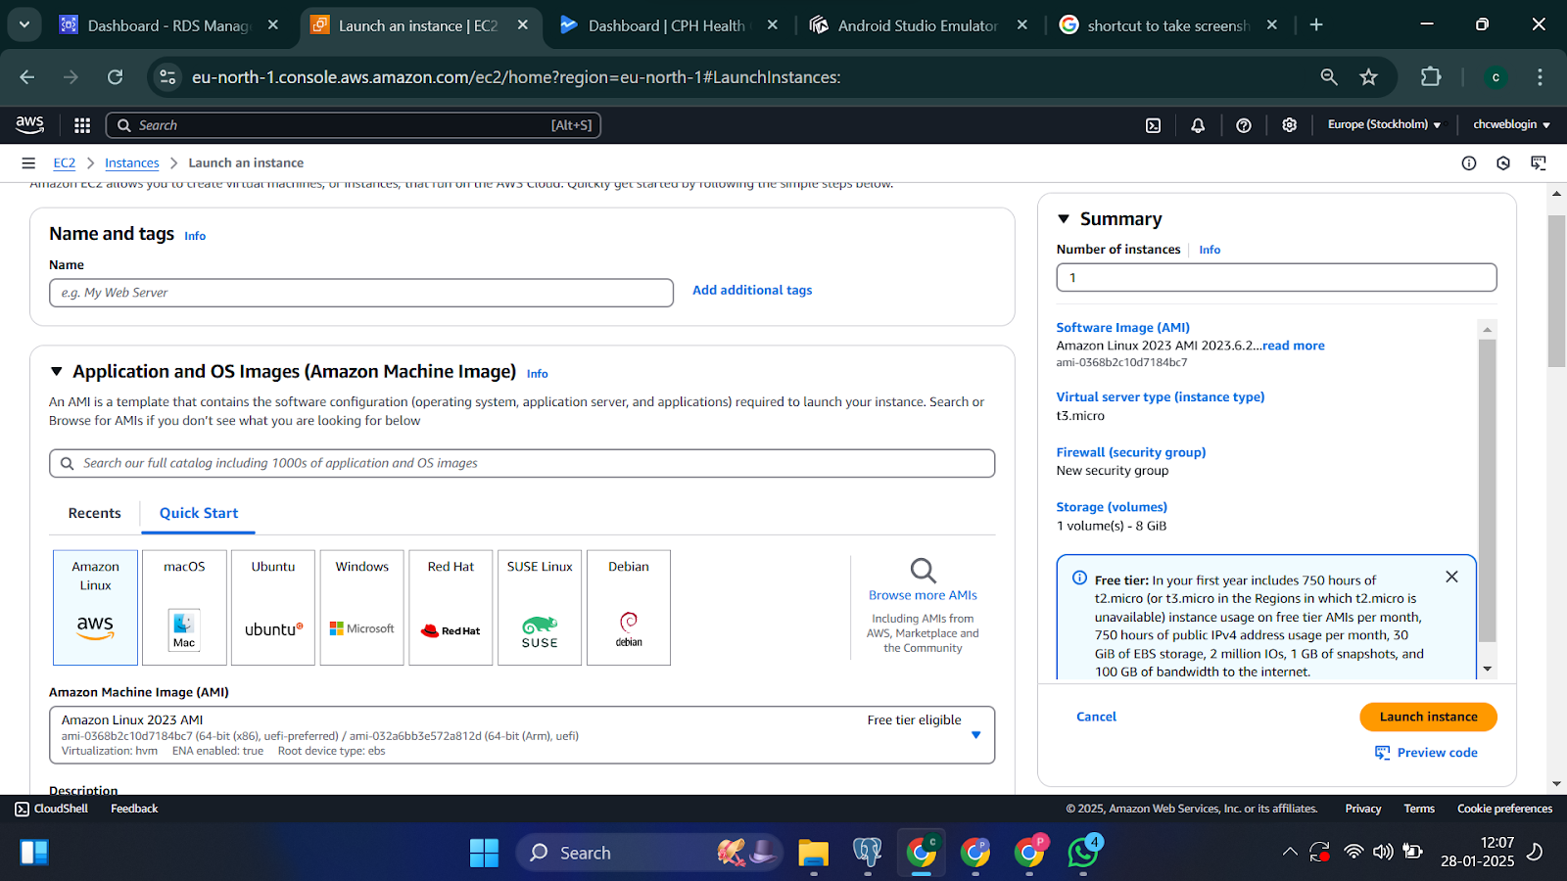Open Info link next to Number of instances

(x=1210, y=250)
